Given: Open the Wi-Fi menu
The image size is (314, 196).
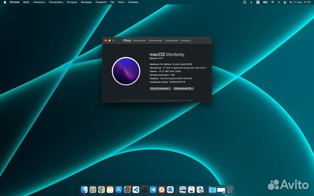Looking at the screenshot, I should [x=273, y=2].
